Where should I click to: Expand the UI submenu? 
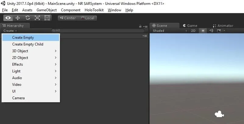(31, 91)
